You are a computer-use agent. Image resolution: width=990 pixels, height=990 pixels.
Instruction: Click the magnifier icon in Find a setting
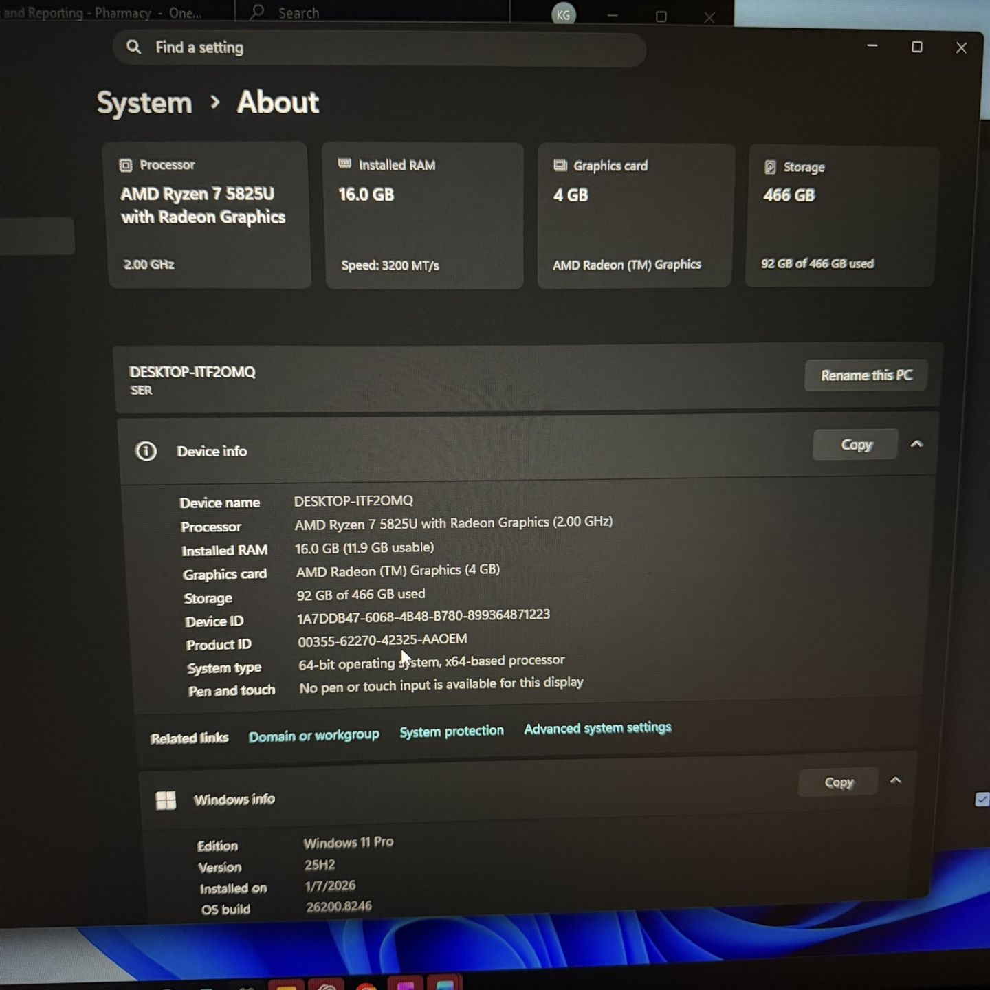point(133,47)
